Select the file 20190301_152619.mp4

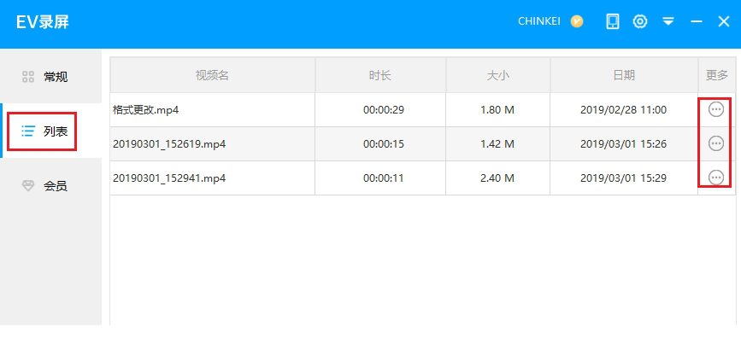point(169,144)
